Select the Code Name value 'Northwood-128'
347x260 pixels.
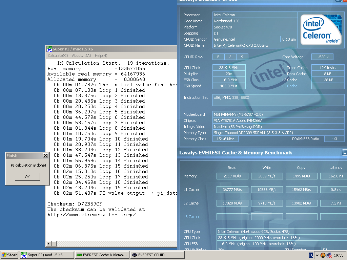[x=255, y=21]
